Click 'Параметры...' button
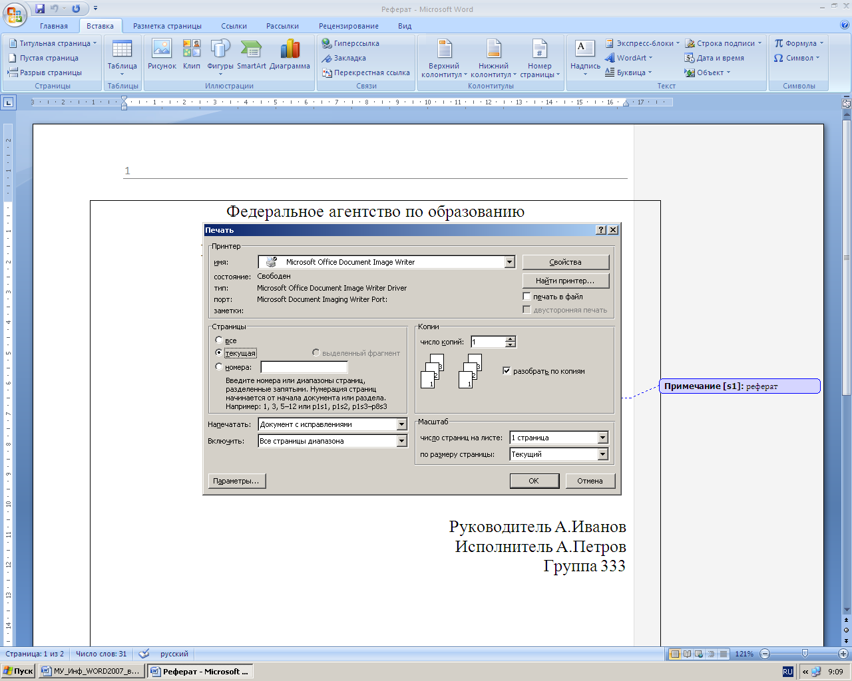The height and width of the screenshot is (681, 852). 236,481
